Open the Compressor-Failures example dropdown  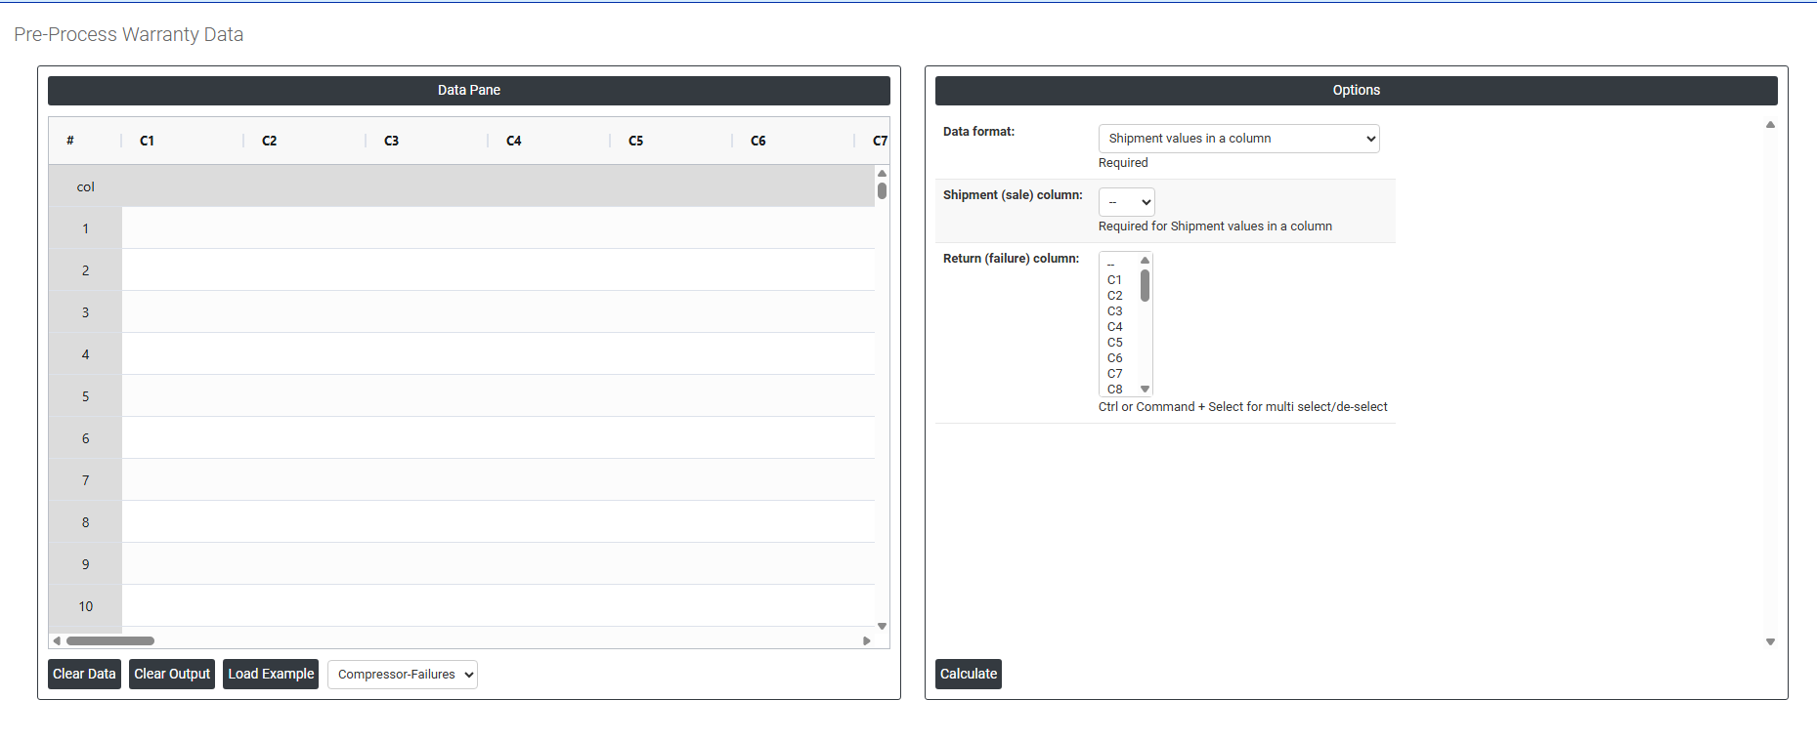click(x=402, y=675)
